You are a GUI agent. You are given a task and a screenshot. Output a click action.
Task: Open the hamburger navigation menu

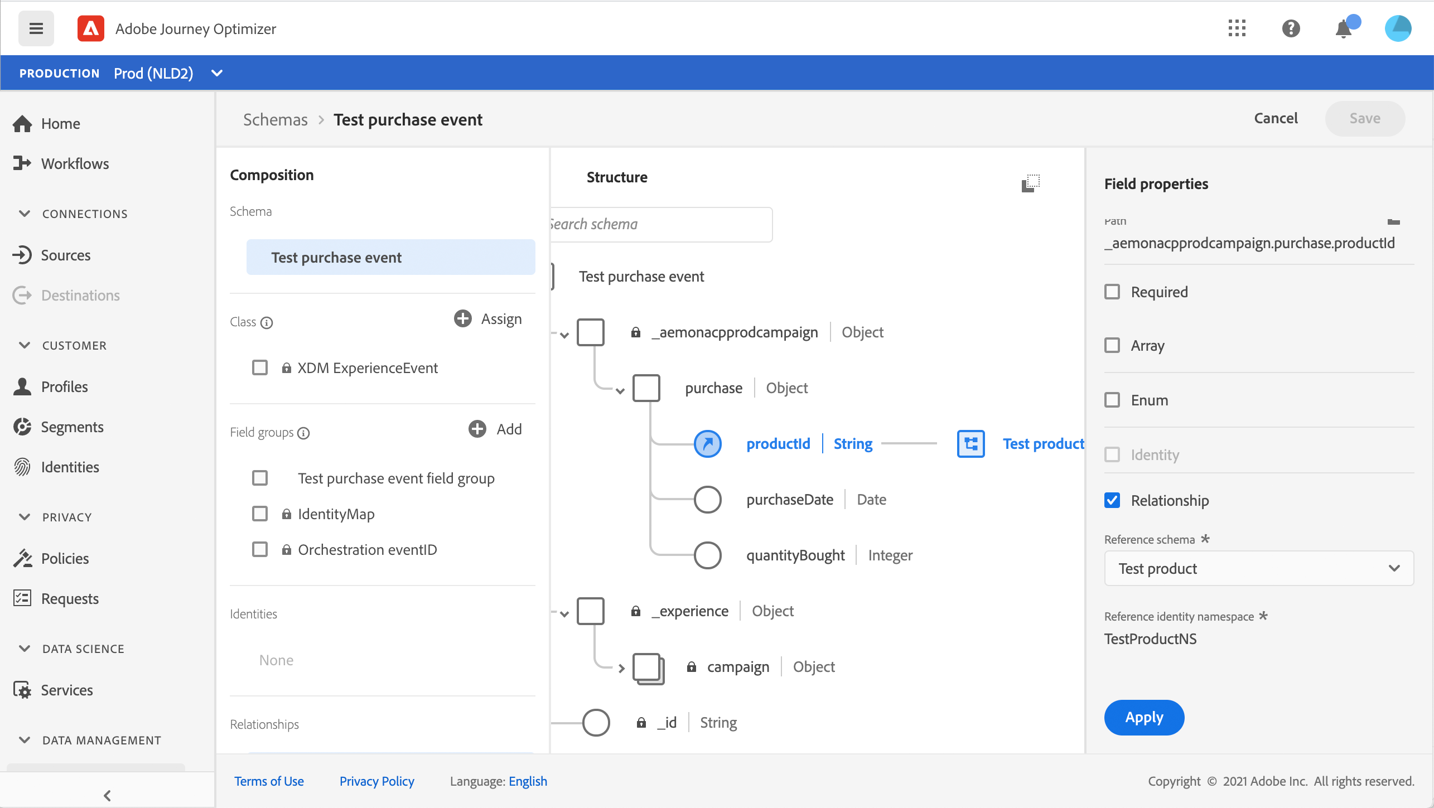click(36, 28)
